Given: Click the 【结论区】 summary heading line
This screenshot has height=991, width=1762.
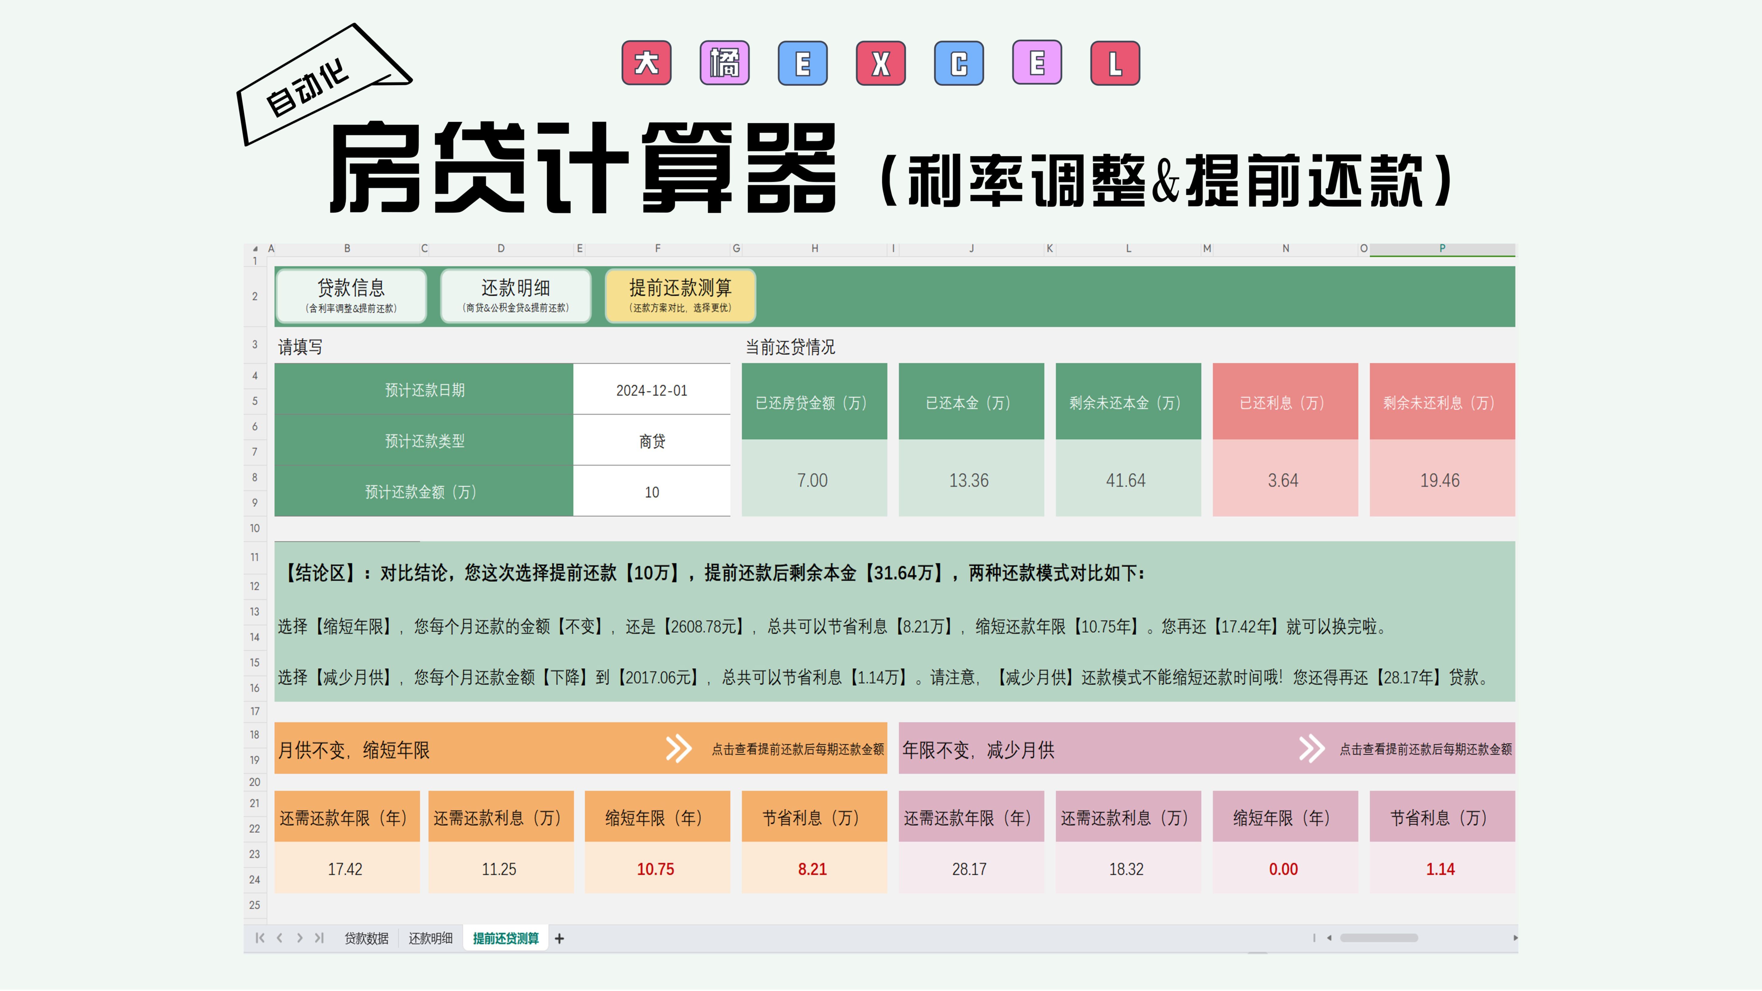Looking at the screenshot, I should coord(713,572).
